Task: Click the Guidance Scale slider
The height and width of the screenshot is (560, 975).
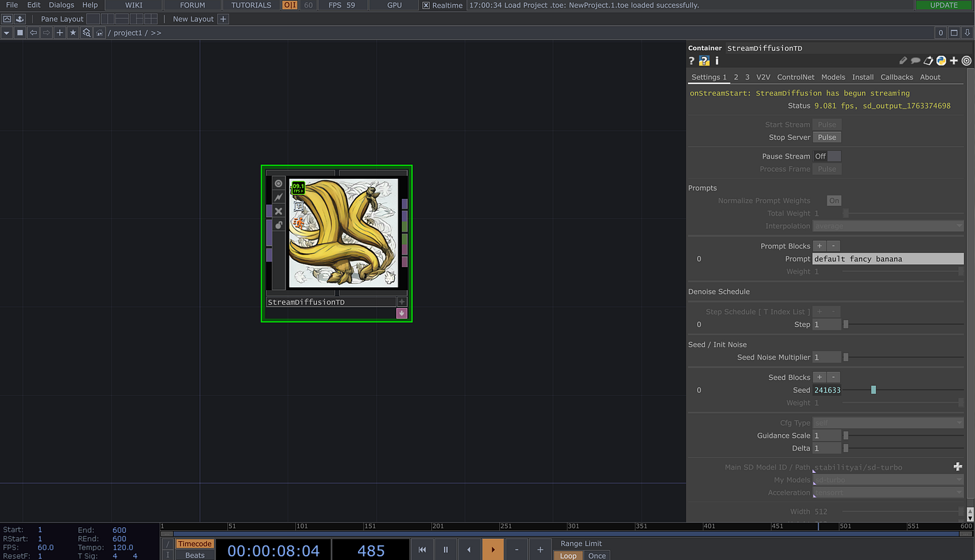Action: click(904, 435)
